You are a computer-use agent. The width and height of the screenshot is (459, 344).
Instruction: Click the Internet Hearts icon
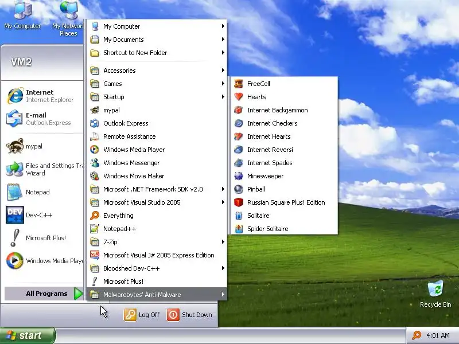pos(239,136)
